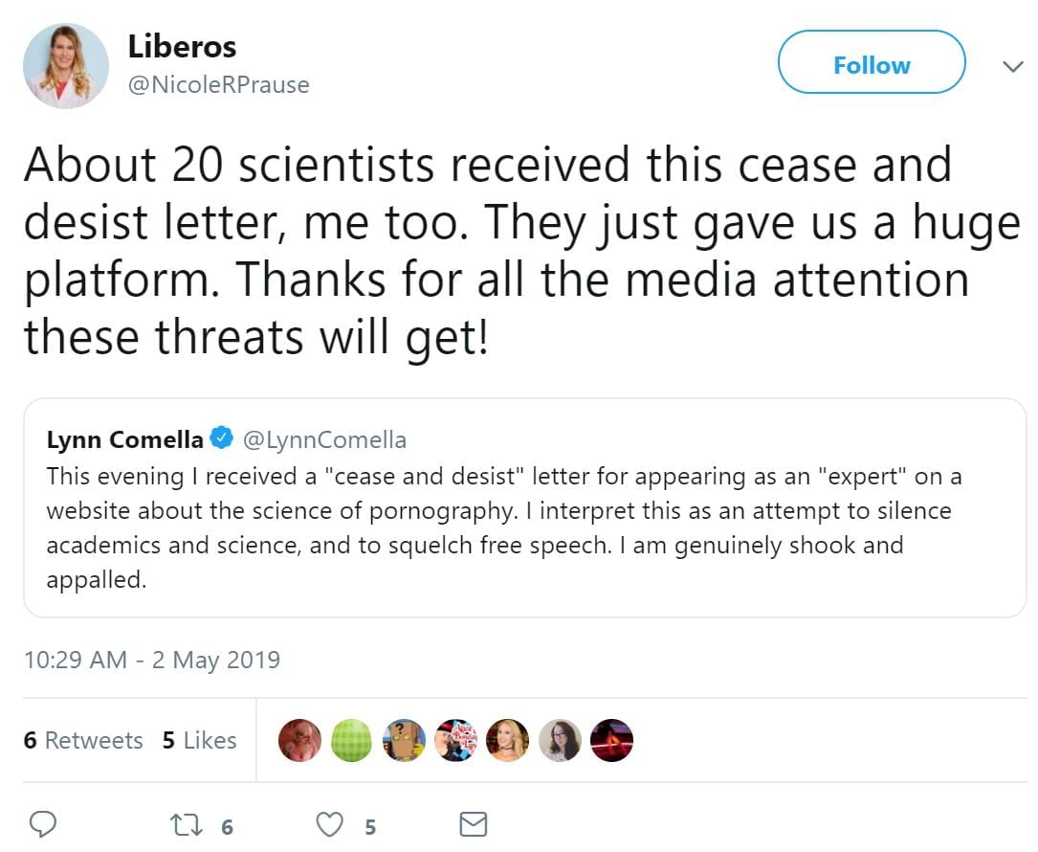Expand the tweet options chevron menu
Image resolution: width=1038 pixels, height=852 pixels.
[x=1011, y=66]
